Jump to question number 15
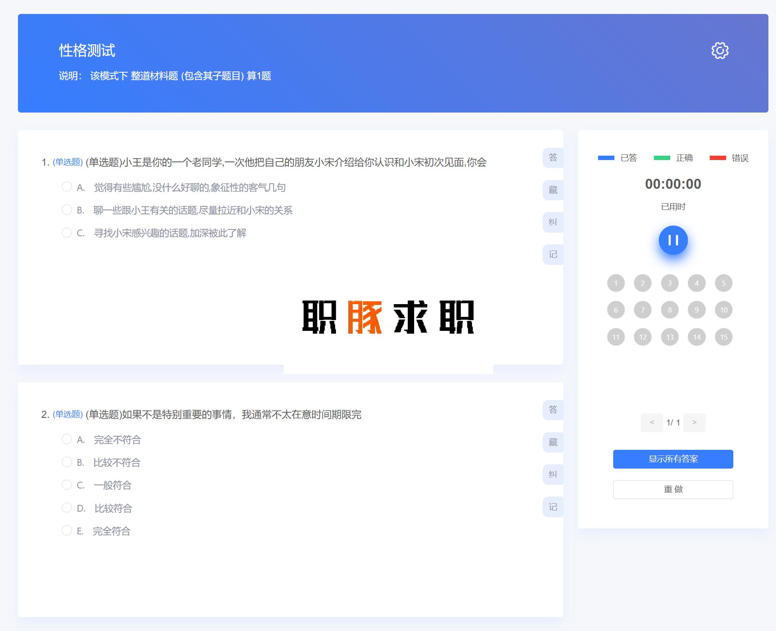 724,337
